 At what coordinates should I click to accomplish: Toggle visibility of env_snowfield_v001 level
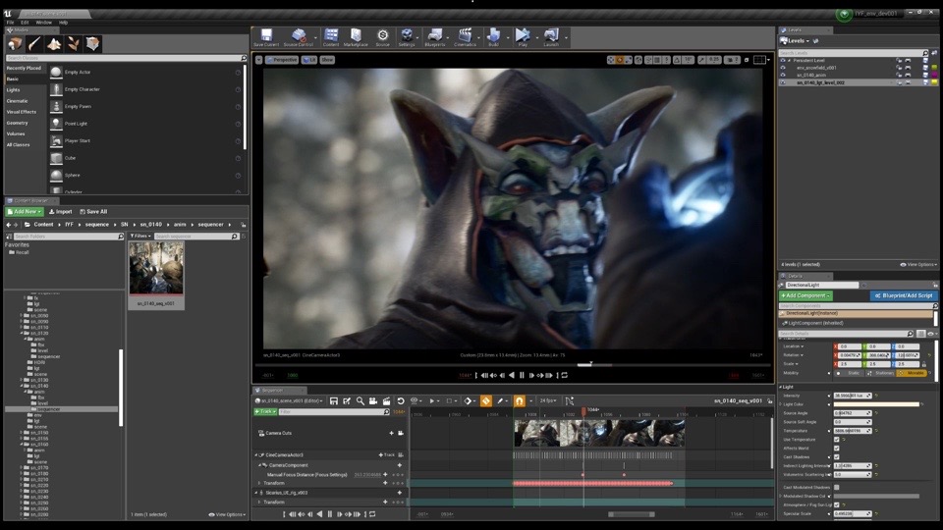point(783,68)
